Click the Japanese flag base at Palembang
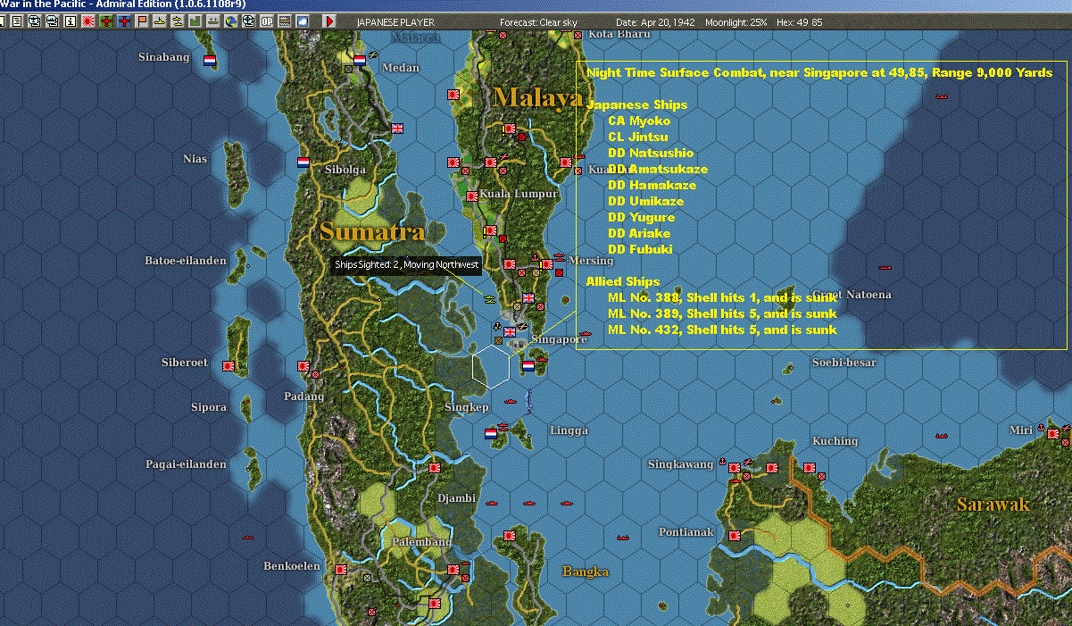The height and width of the screenshot is (626, 1072). click(453, 570)
